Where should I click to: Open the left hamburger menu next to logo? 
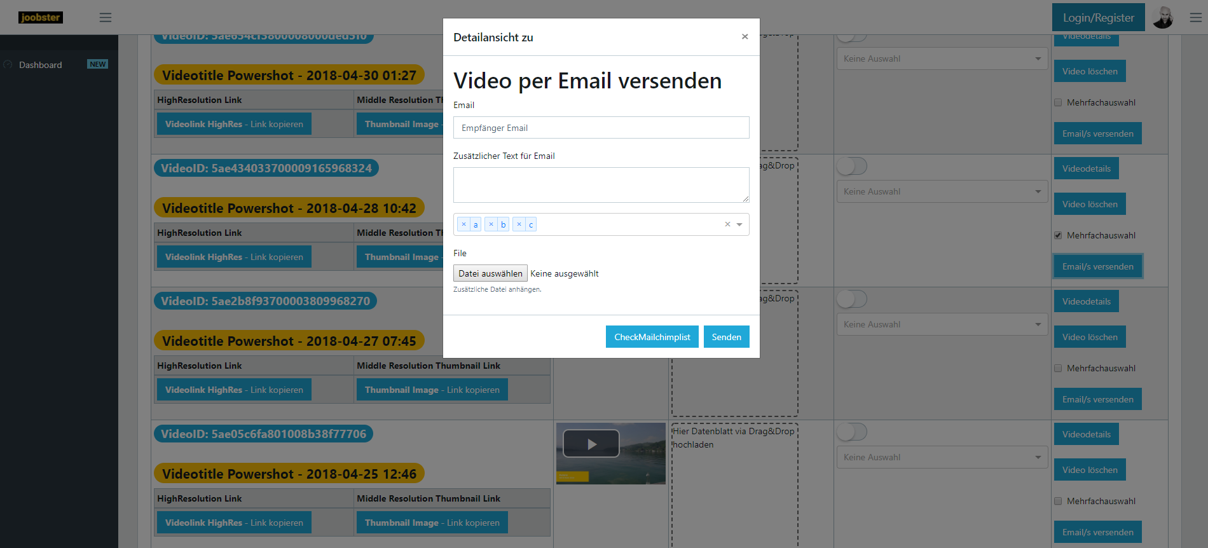106,18
